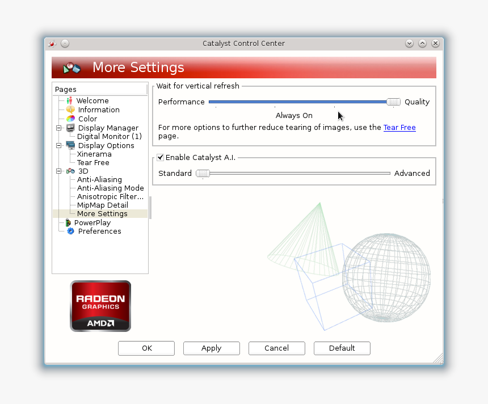The height and width of the screenshot is (404, 488).
Task: Select Digital Monitor (1) entry
Action: tap(110, 136)
